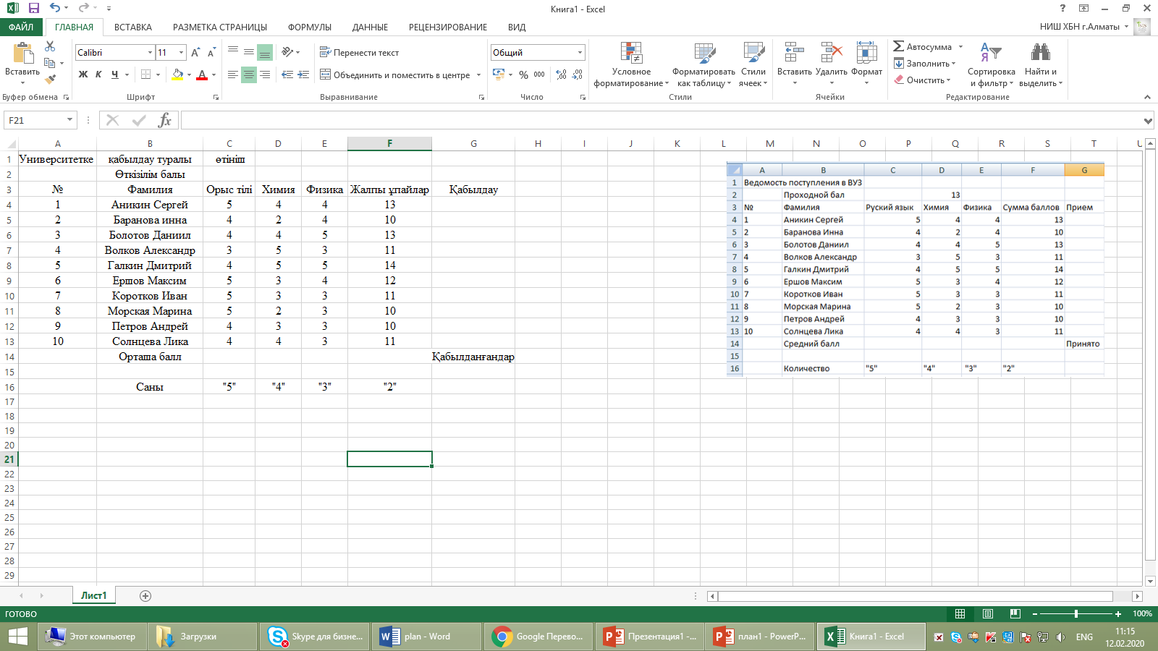Save workbook using the floppy disk icon
The height and width of the screenshot is (651, 1158).
(x=33, y=9)
